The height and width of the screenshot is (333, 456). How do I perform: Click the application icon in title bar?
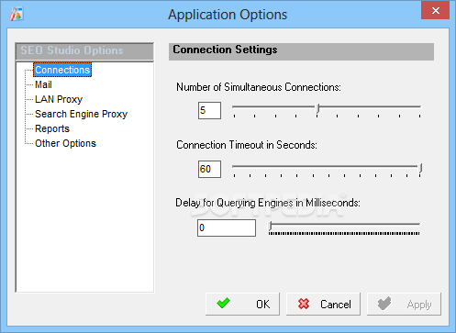click(17, 14)
